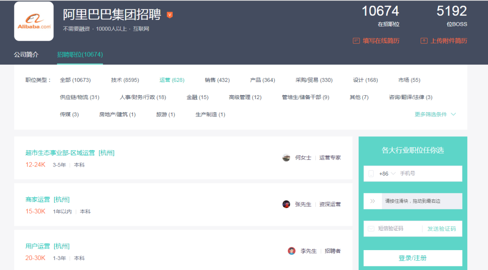
Task: Click the 不需要融资 · 10000人以上 · 互联网 company info
Action: click(x=106, y=28)
